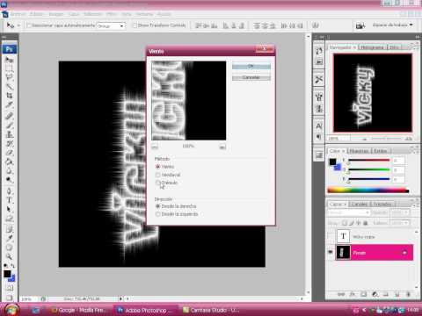Click the add layer style fx icon
The image size is (422, 316).
[x=353, y=294]
